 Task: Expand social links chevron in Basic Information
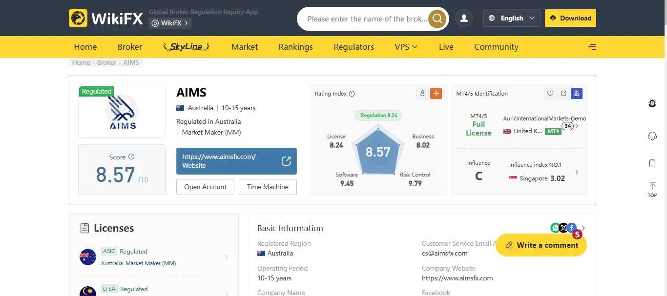point(583,228)
